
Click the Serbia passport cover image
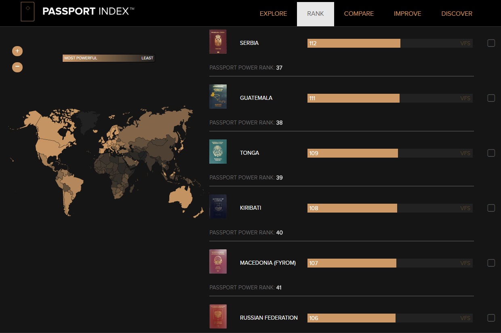click(x=218, y=42)
